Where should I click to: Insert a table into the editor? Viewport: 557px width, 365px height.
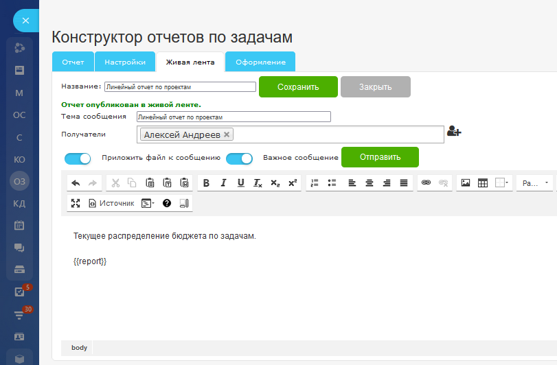[x=483, y=183]
